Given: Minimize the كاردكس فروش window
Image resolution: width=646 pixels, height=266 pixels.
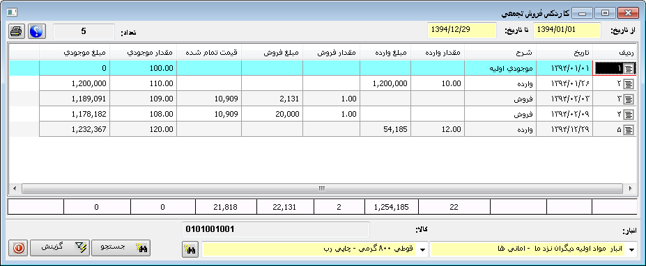Looking at the screenshot, I should pyautogui.click(x=581, y=13).
